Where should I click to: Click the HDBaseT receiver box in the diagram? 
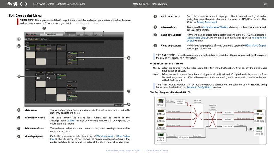click(x=180, y=102)
